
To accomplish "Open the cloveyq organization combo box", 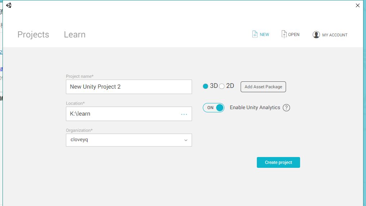I will point(129,140).
